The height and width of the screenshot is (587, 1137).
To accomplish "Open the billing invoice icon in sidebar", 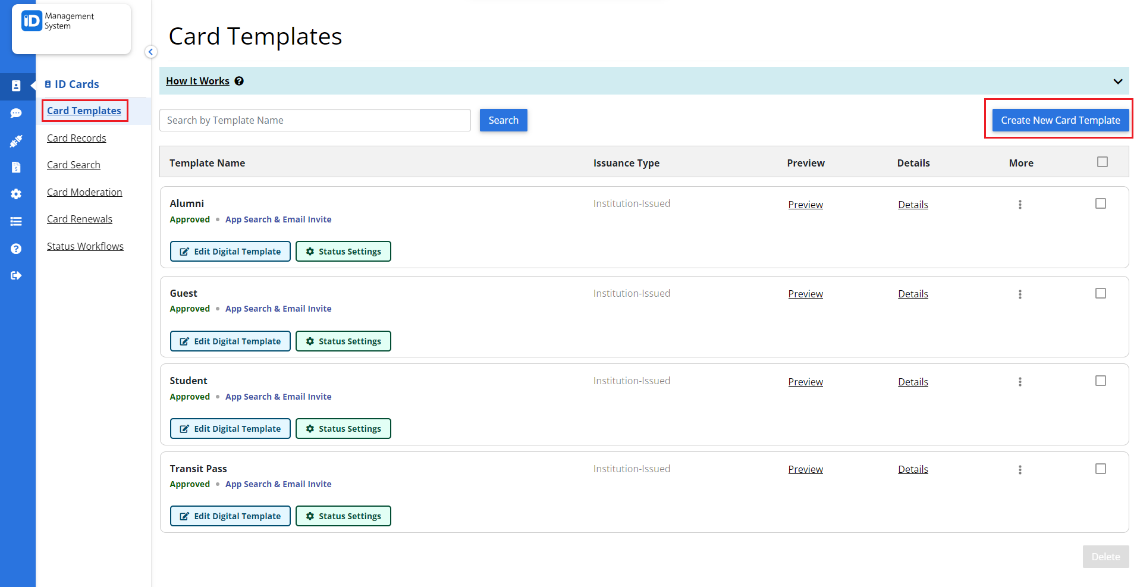I will point(17,167).
